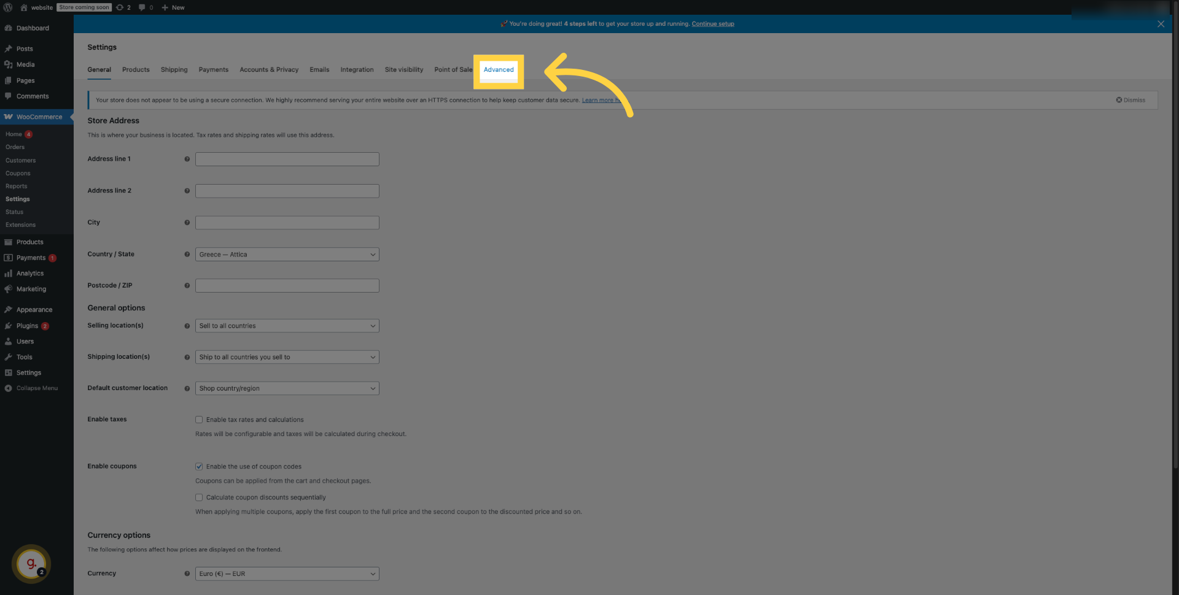Open WooCommerce Reports page

[17, 186]
